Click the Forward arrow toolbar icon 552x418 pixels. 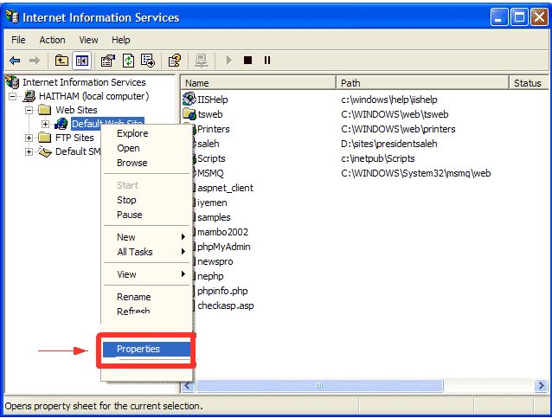(x=35, y=61)
